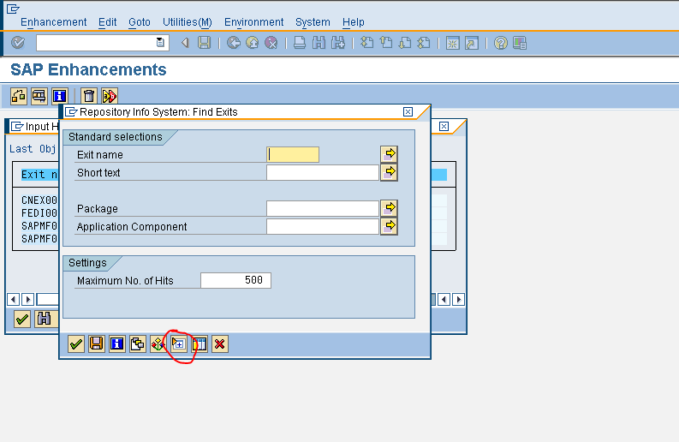The width and height of the screenshot is (679, 442).
Task: Collapse the command field with the left triangle
Action: (x=185, y=43)
